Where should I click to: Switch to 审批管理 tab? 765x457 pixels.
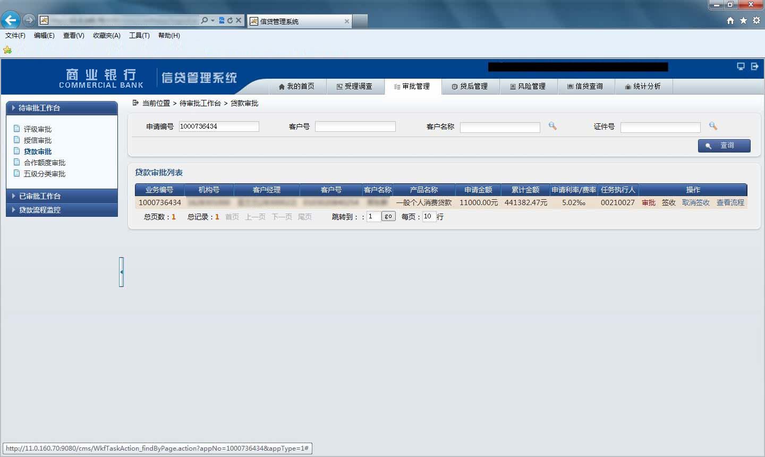pos(413,86)
